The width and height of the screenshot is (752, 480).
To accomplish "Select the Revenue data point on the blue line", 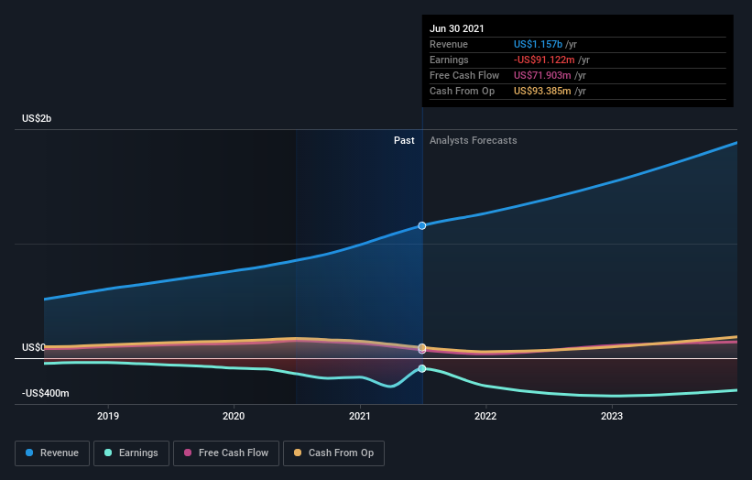I will (422, 225).
